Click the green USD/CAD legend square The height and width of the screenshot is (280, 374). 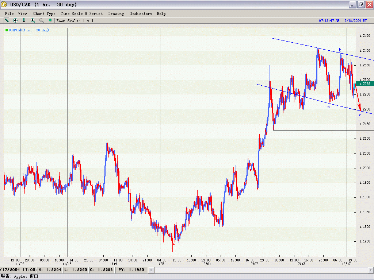(x=7, y=30)
